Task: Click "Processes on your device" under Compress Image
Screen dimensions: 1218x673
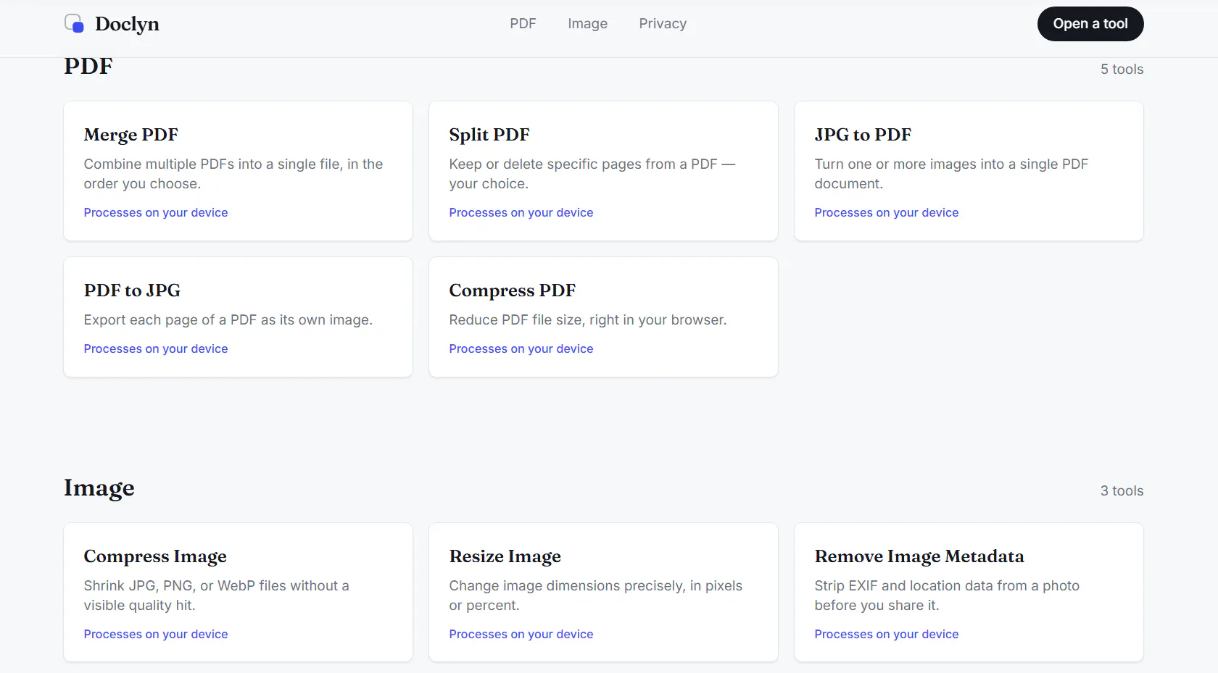Action: tap(156, 634)
